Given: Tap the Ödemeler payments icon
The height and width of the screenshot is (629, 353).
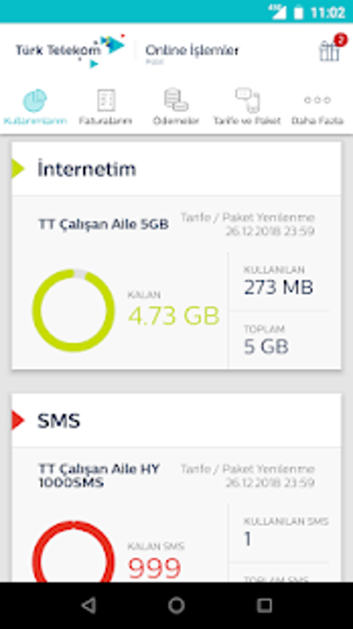Looking at the screenshot, I should point(176,100).
